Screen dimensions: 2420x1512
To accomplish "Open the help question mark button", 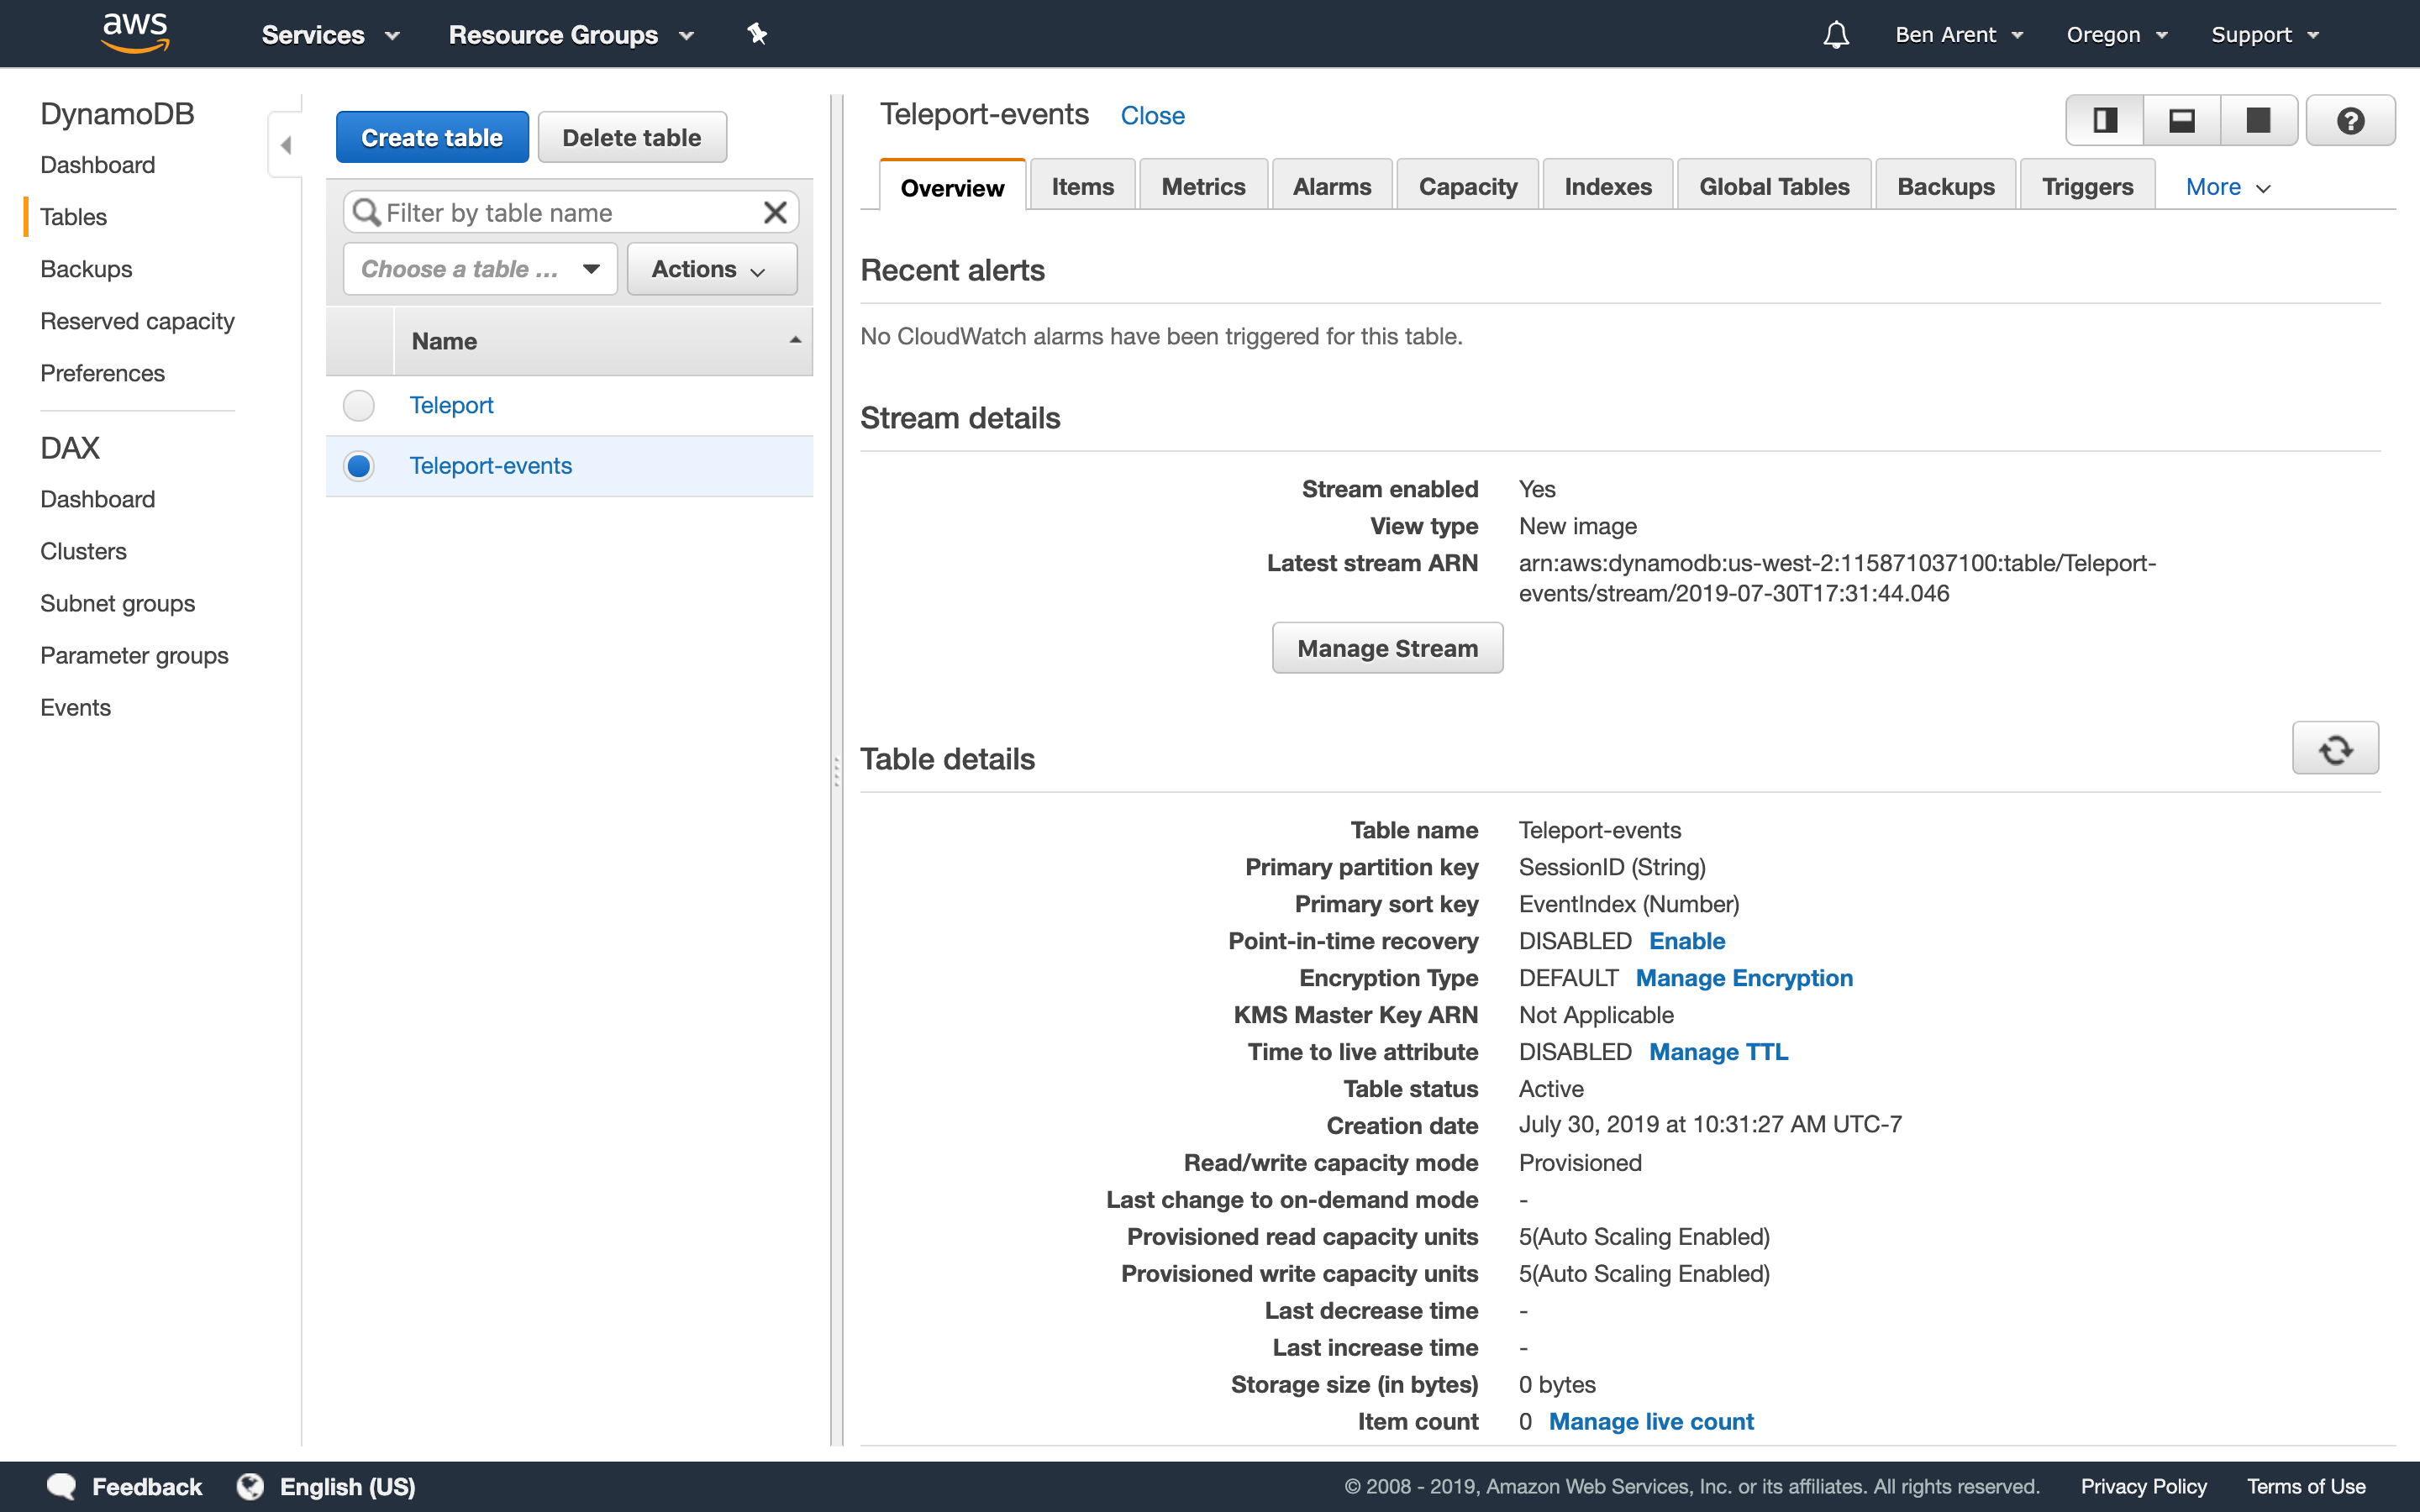I will (2350, 121).
